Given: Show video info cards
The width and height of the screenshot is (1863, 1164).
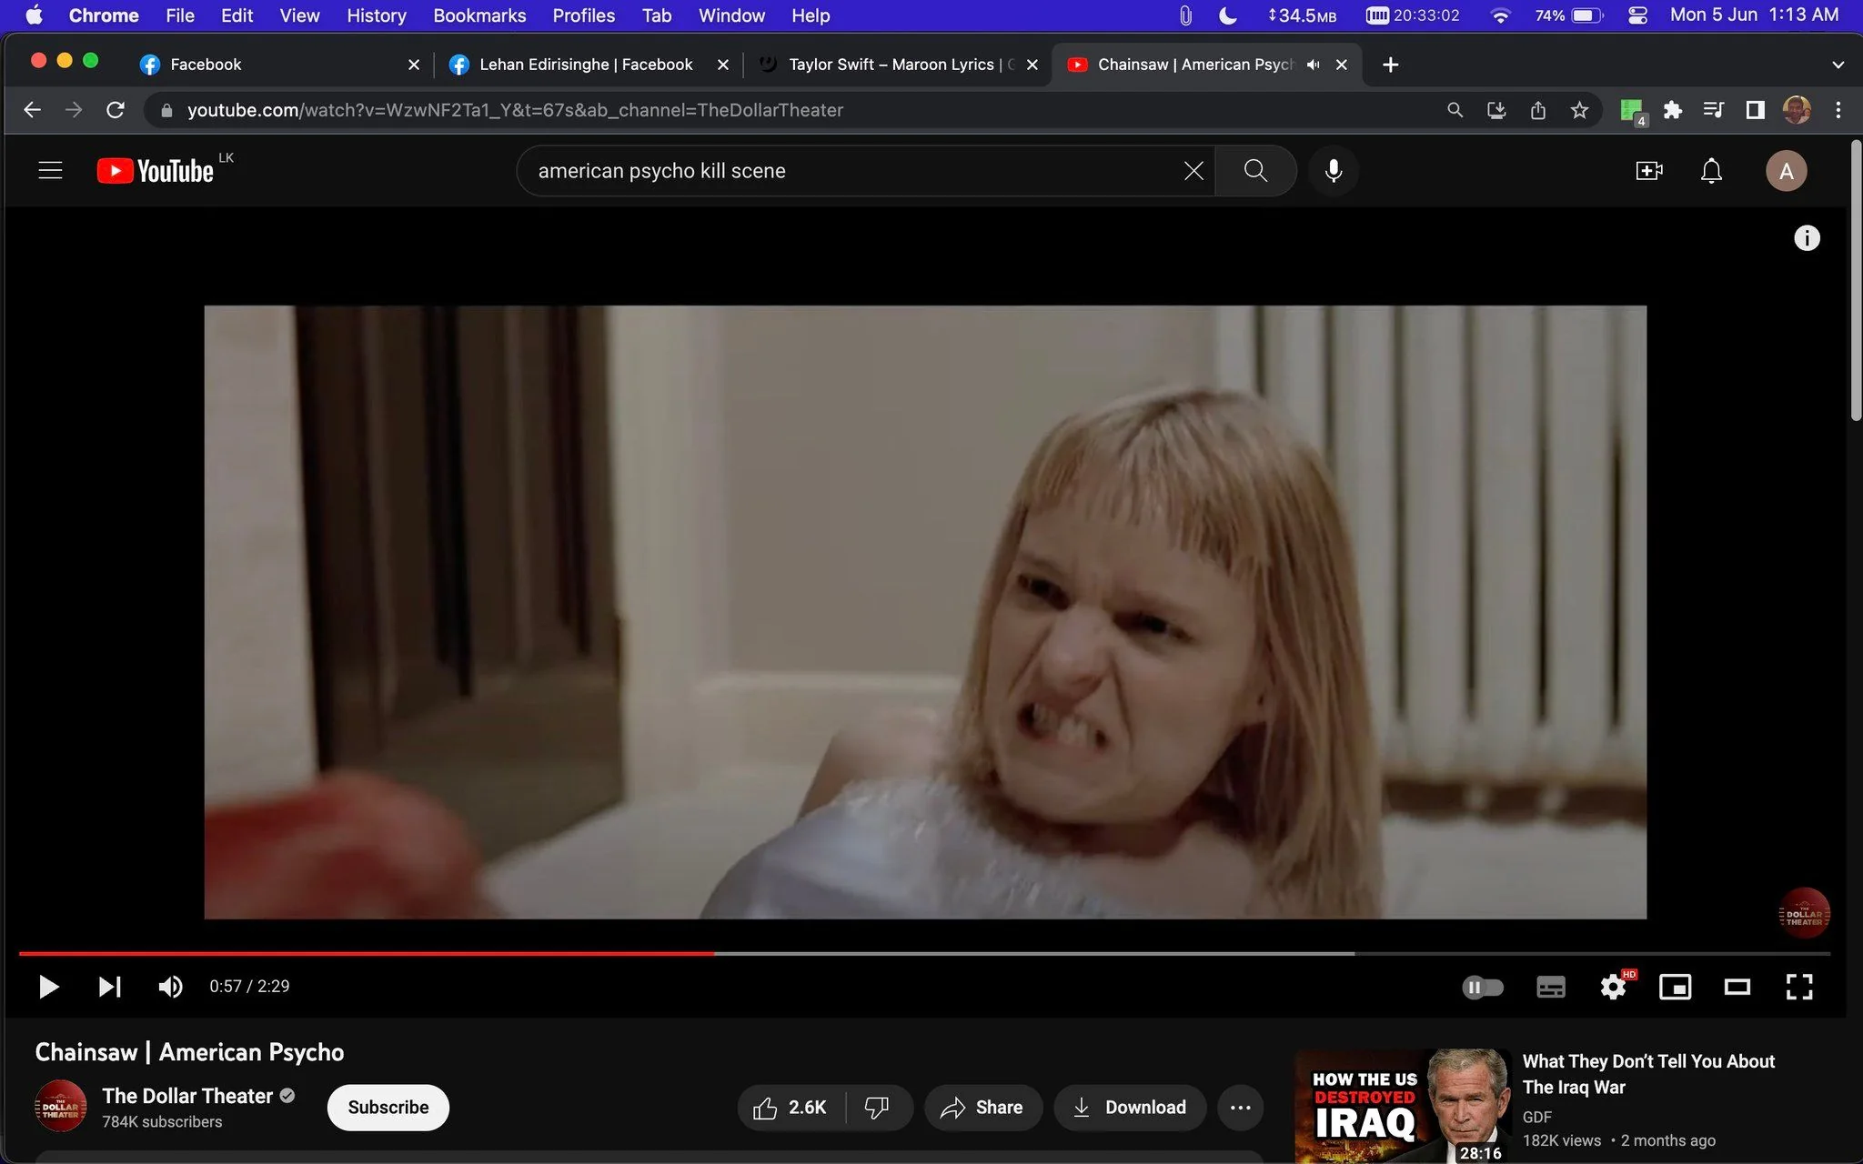Looking at the screenshot, I should pyautogui.click(x=1807, y=238).
